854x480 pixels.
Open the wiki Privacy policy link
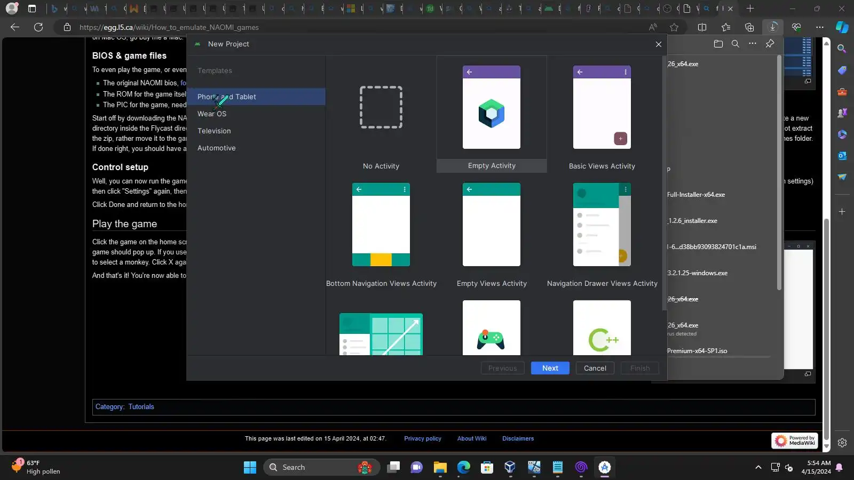click(423, 438)
